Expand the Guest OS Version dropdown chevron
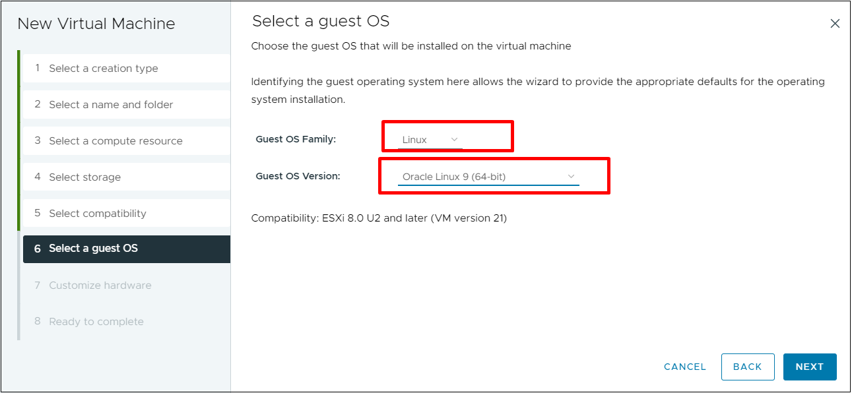The width and height of the screenshot is (852, 393). 572,177
